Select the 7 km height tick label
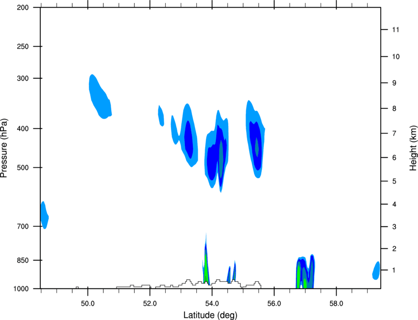418x320 pixels. (394, 133)
